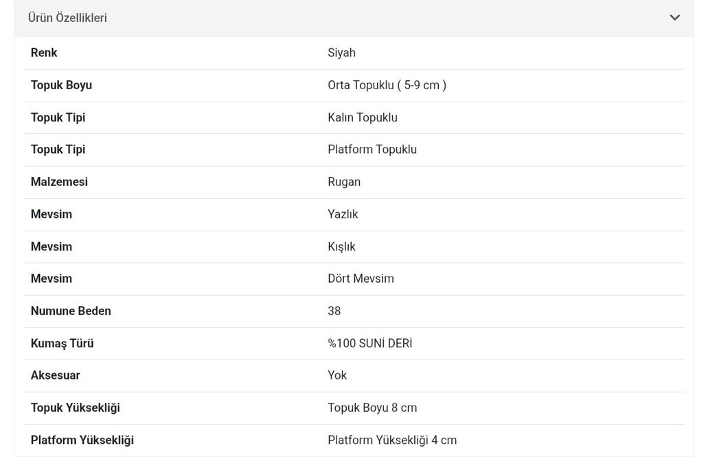Select the Kalın Topuklu specification

pos(361,117)
